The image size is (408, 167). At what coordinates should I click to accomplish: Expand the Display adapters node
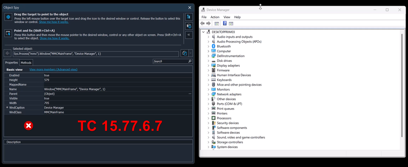(x=208, y=65)
